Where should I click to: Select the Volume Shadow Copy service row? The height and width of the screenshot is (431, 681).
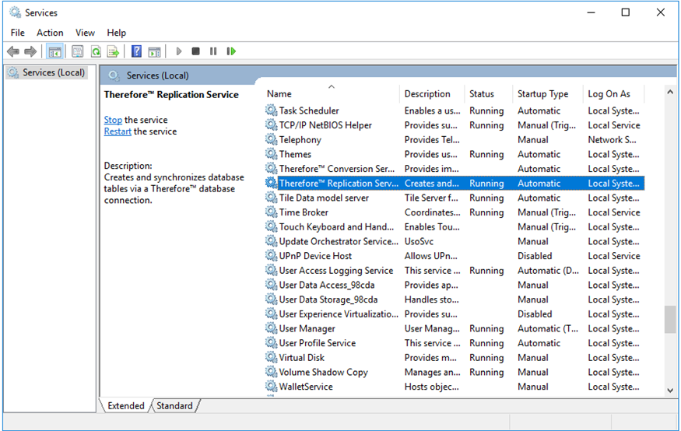coord(323,372)
